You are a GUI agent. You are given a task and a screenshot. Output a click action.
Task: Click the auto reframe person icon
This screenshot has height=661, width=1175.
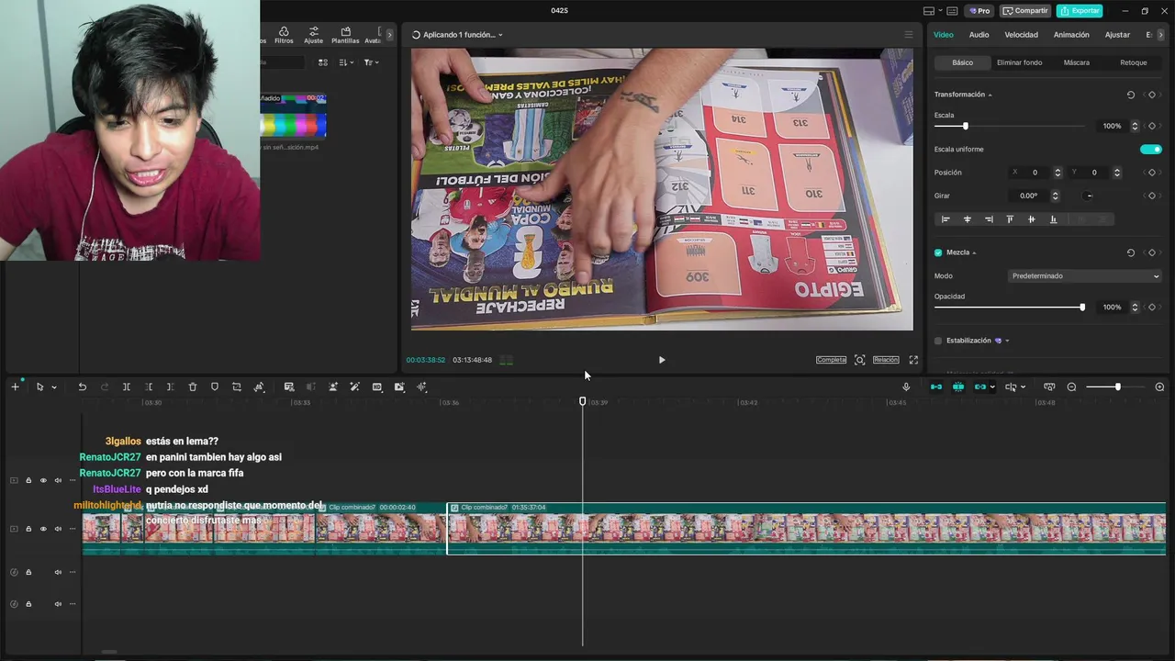tap(333, 387)
